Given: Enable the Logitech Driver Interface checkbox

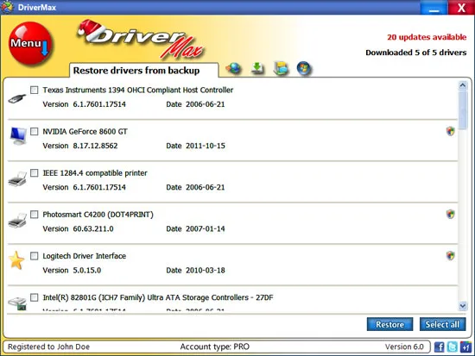Looking at the screenshot, I should coord(35,256).
